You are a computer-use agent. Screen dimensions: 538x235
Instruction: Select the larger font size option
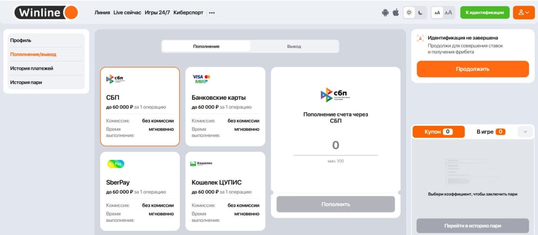pyautogui.click(x=449, y=13)
